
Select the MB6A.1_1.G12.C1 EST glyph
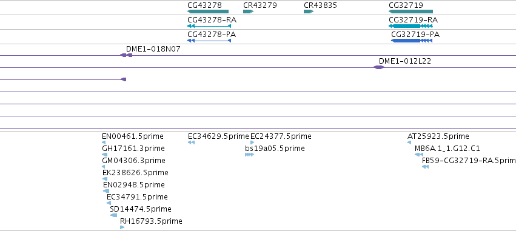(419, 155)
